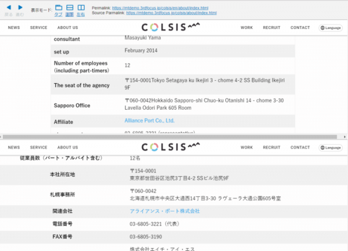Click the '電話番号' row label

click(x=63, y=224)
